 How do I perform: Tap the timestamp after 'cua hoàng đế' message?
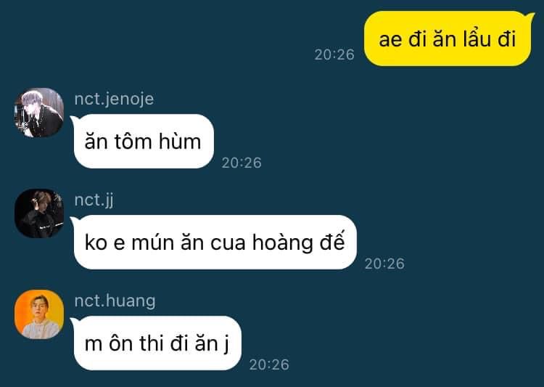[x=384, y=264]
